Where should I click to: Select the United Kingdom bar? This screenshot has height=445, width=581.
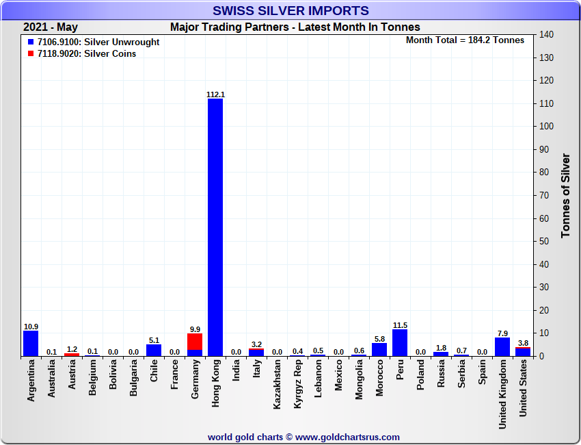[x=502, y=347]
